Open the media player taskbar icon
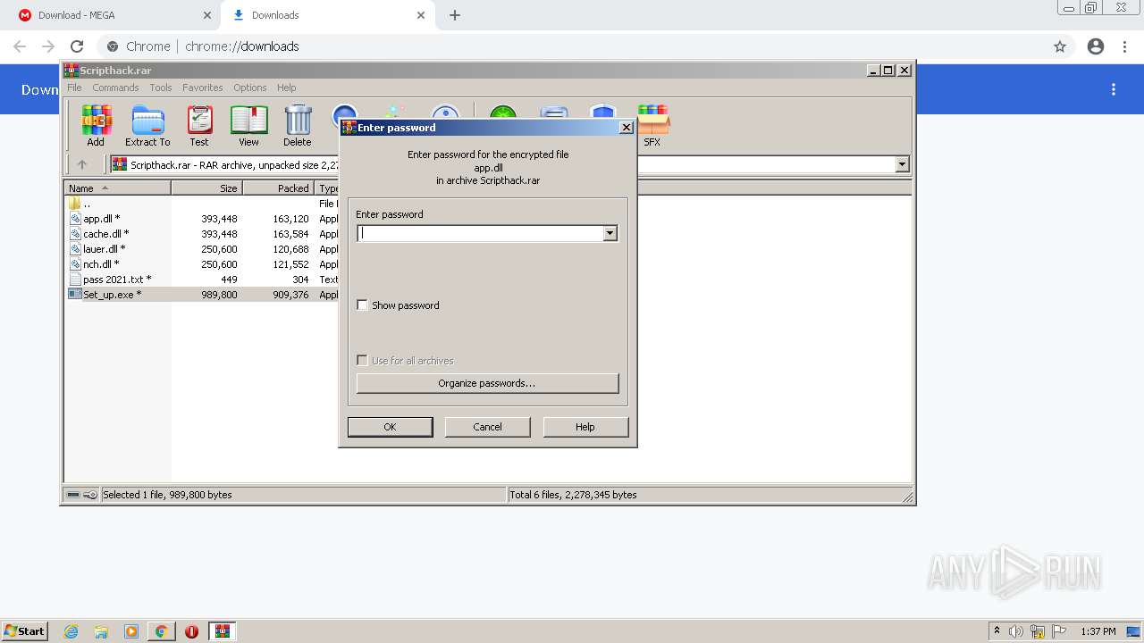Viewport: 1144px width, 643px height. coord(131,631)
